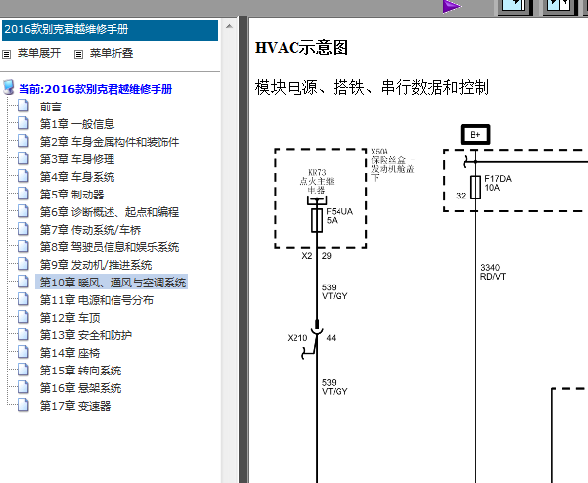The height and width of the screenshot is (483, 588).
Task: Collapse all menus via 菜单折叠
Action: point(112,53)
